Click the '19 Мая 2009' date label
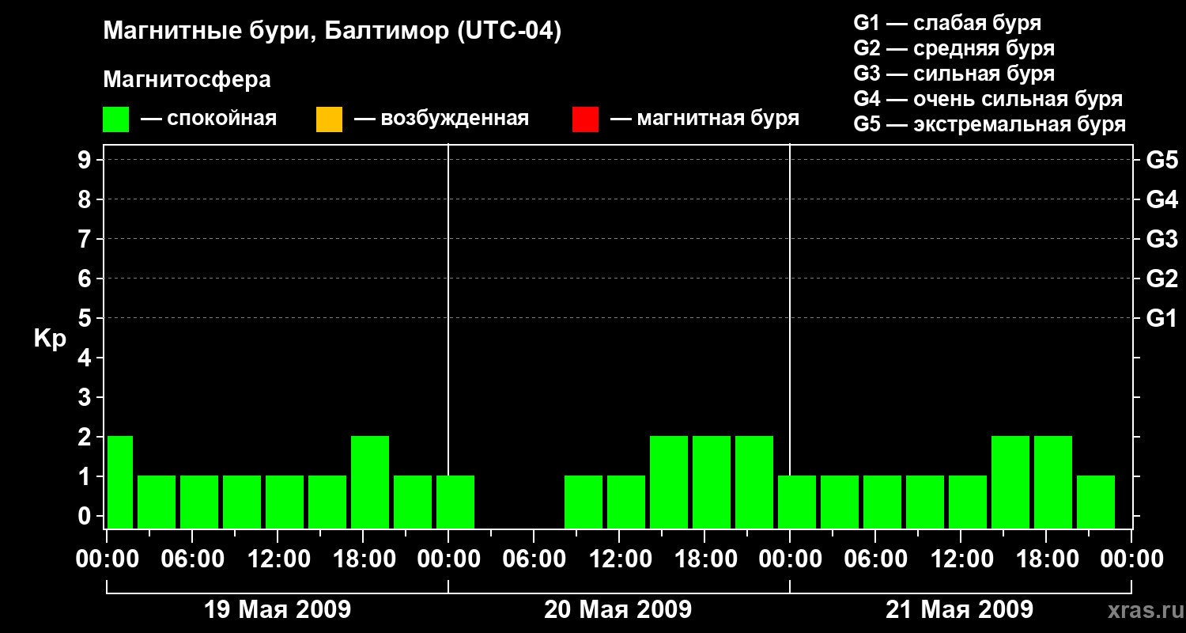Image resolution: width=1186 pixels, height=633 pixels. (278, 609)
